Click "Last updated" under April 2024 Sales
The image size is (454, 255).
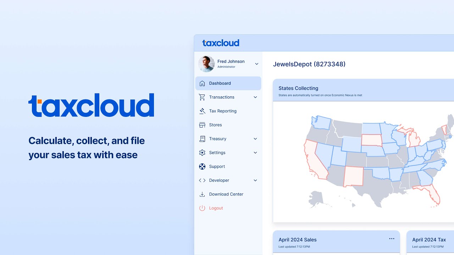coord(294,246)
